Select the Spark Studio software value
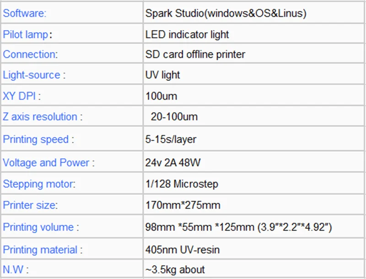This screenshot has width=366, height=279. pos(226,13)
